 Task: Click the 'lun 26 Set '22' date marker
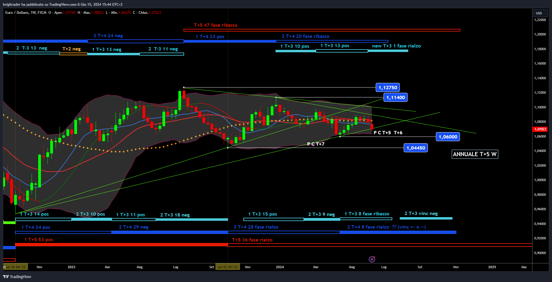click(16, 267)
